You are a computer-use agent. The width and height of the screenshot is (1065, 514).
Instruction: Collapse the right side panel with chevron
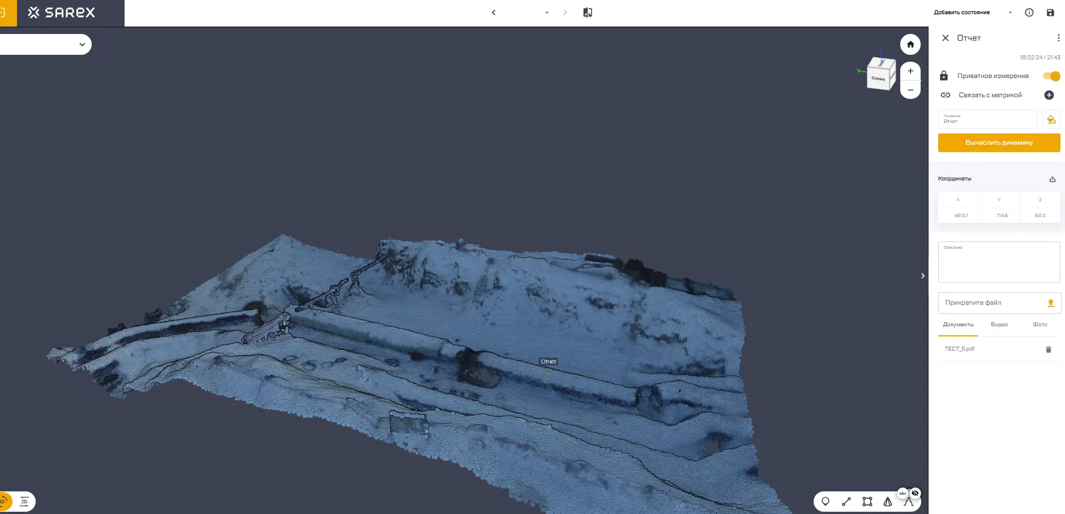point(923,276)
